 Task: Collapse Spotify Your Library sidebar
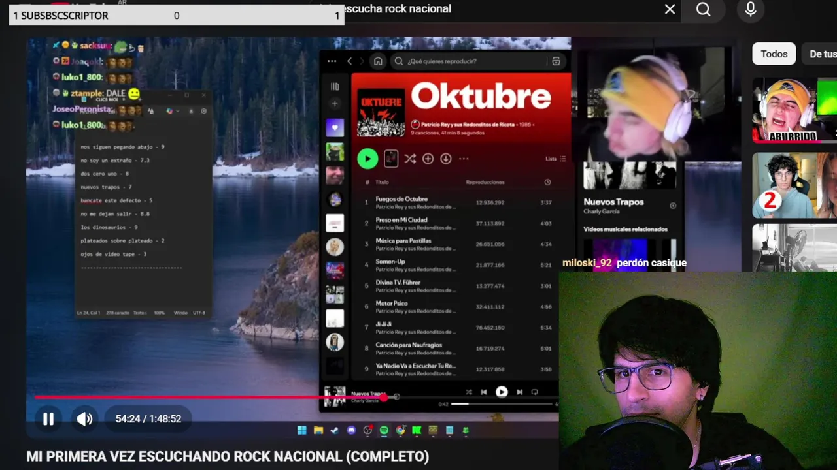pos(335,86)
